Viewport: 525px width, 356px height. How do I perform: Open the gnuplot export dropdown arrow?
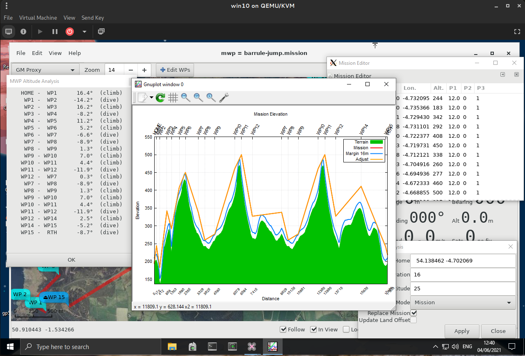click(152, 98)
